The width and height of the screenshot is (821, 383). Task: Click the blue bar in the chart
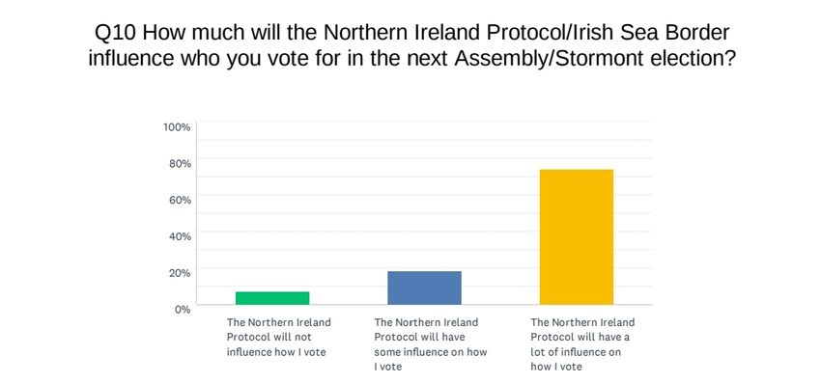pos(424,287)
